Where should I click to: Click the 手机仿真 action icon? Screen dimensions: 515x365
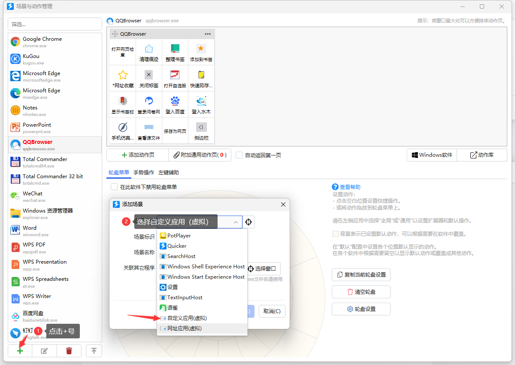123,127
